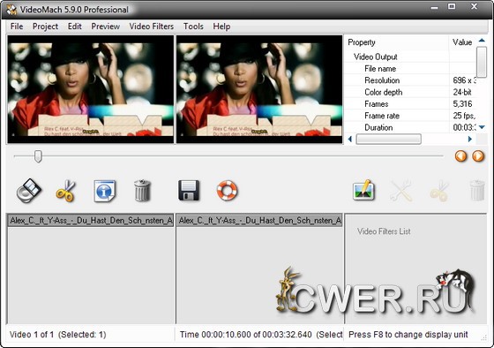Image resolution: width=494 pixels, height=348 pixels.
Task: Open the file info document icon
Action: [x=105, y=191]
